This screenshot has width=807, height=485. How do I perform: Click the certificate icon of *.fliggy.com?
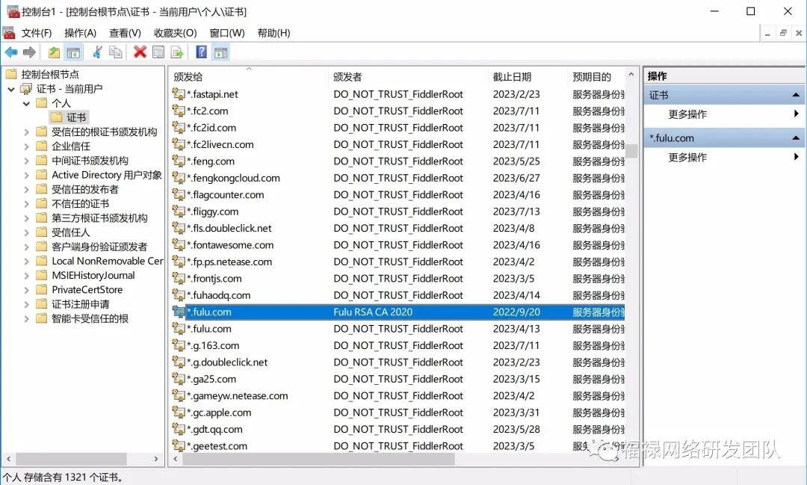pos(179,211)
